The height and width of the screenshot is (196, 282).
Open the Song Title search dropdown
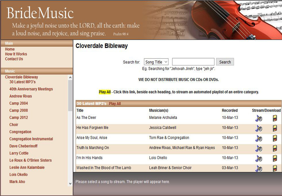pyautogui.click(x=156, y=62)
